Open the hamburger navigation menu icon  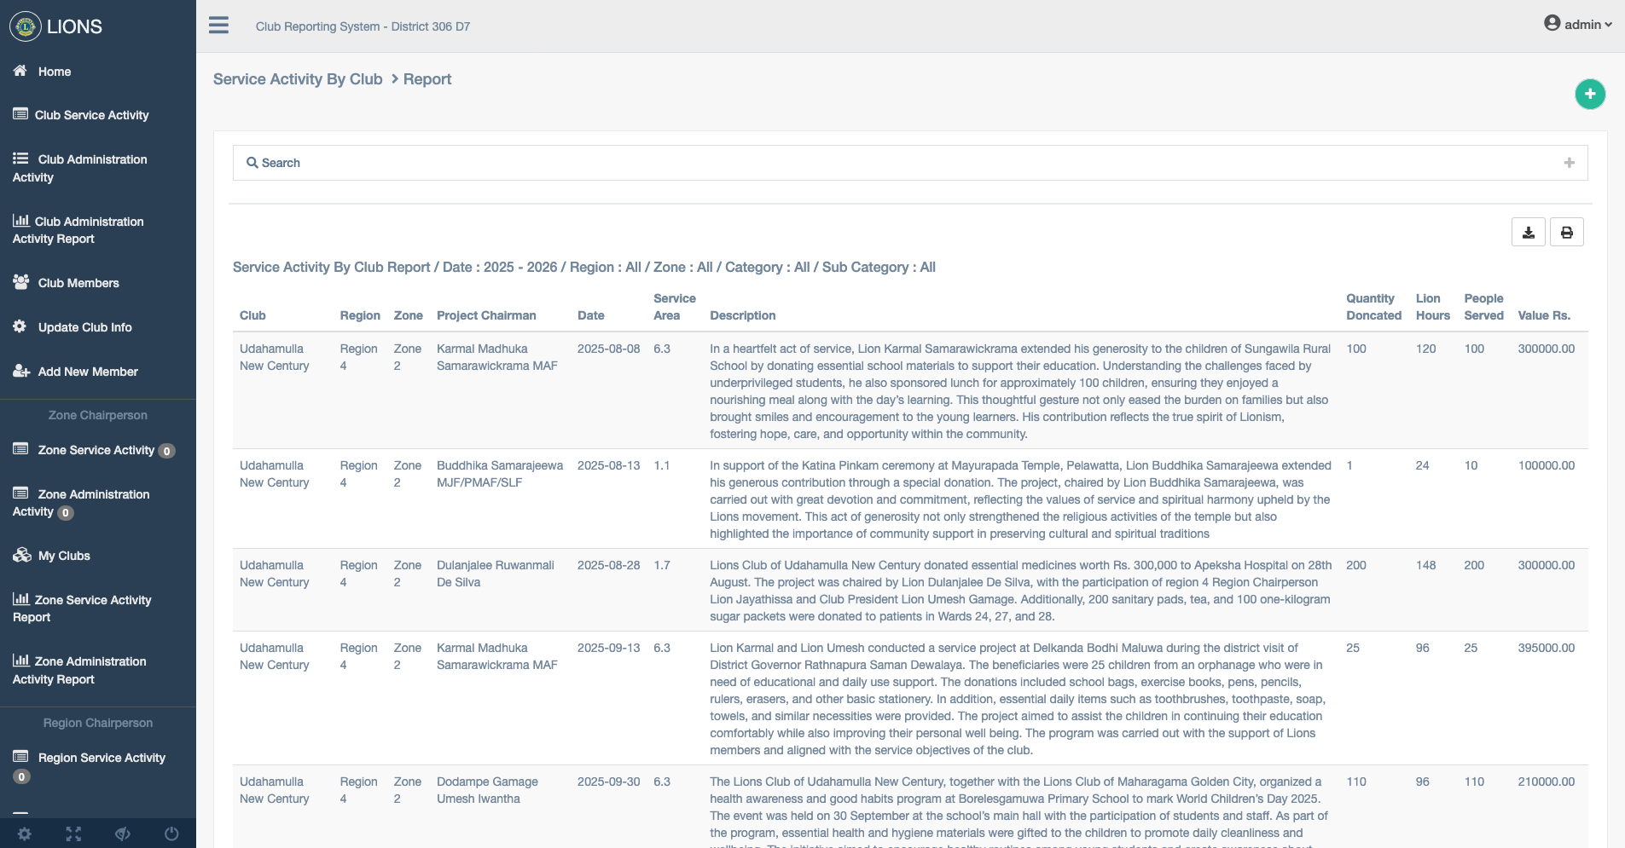(x=218, y=26)
